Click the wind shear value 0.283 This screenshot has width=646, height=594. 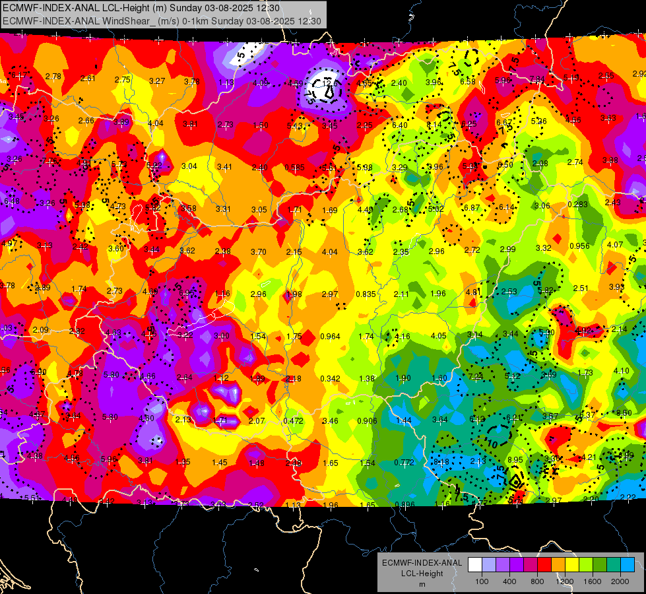point(577,205)
